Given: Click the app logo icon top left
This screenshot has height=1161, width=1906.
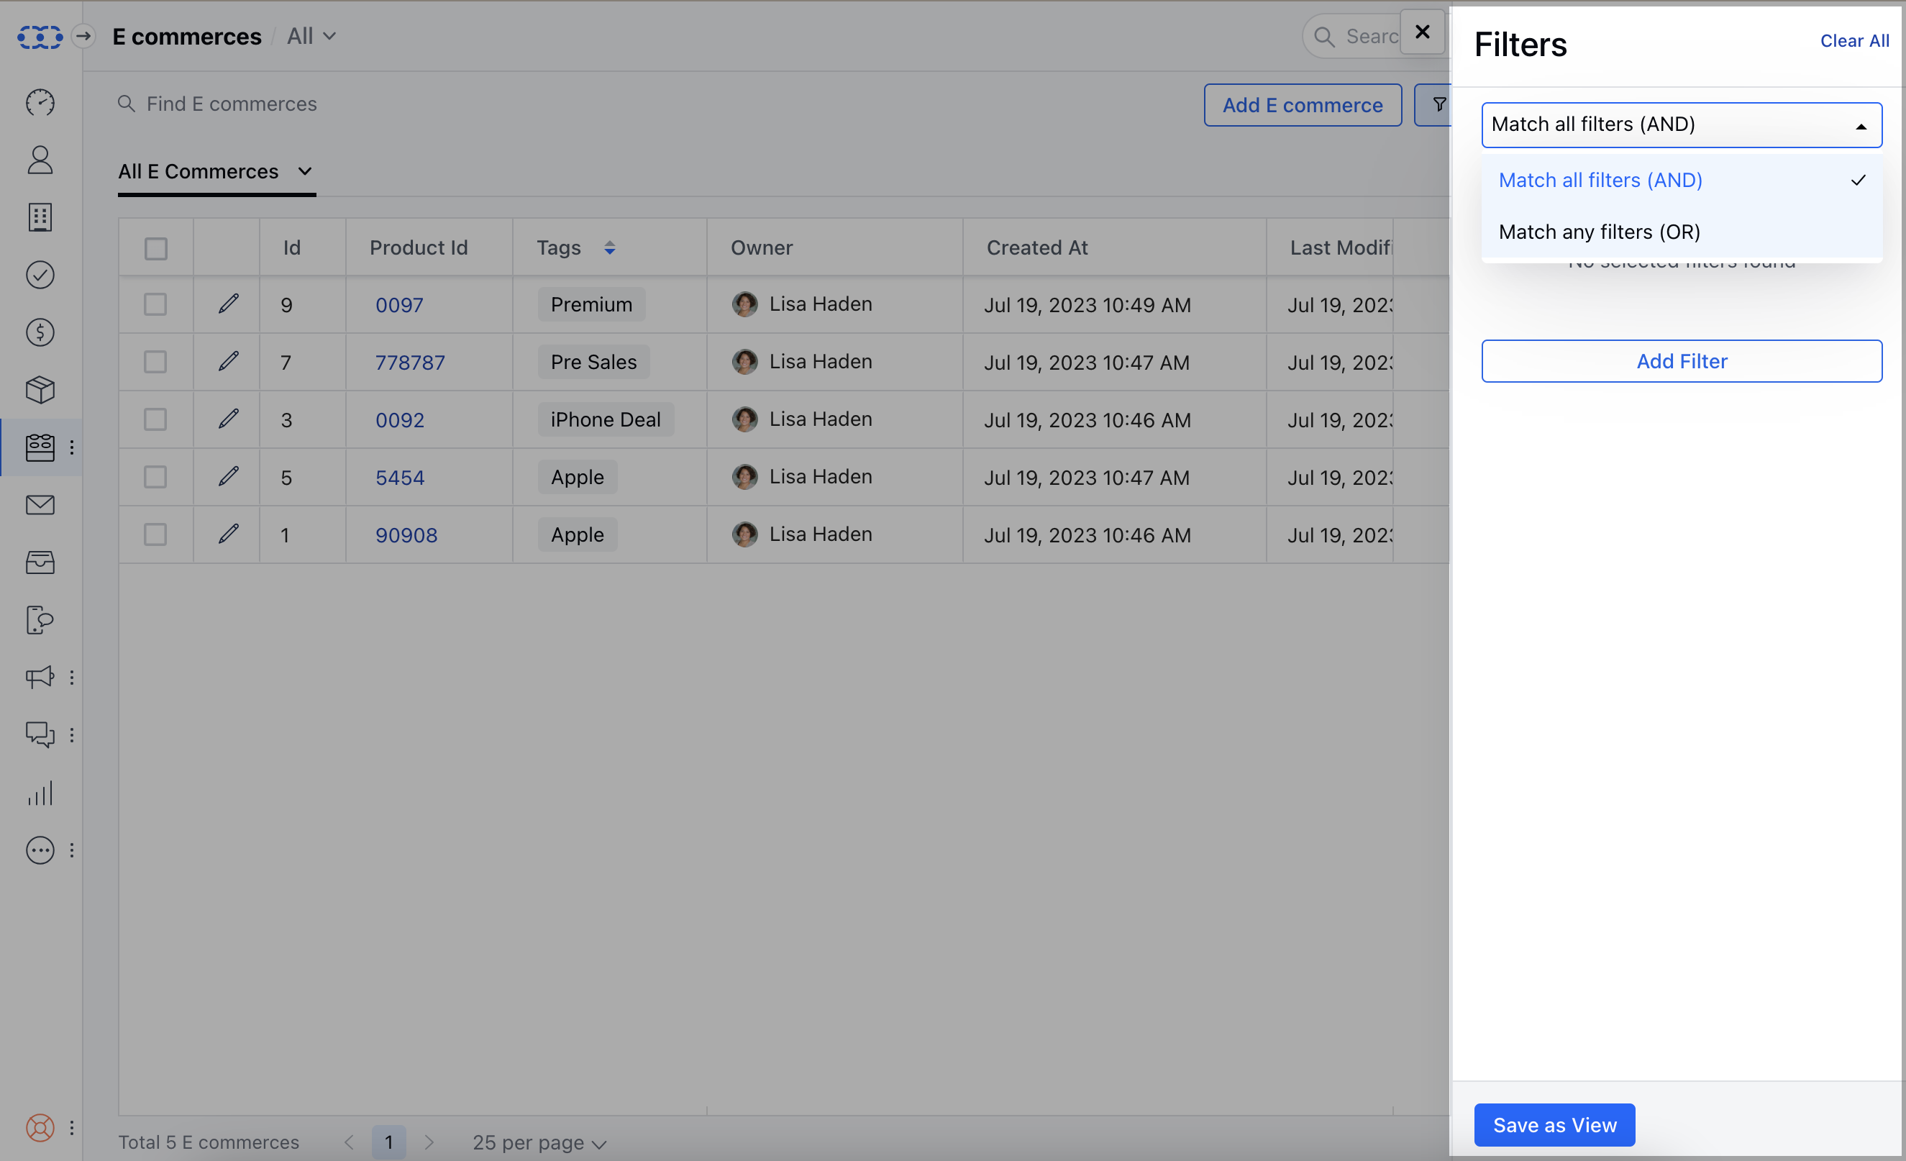Looking at the screenshot, I should [x=40, y=37].
